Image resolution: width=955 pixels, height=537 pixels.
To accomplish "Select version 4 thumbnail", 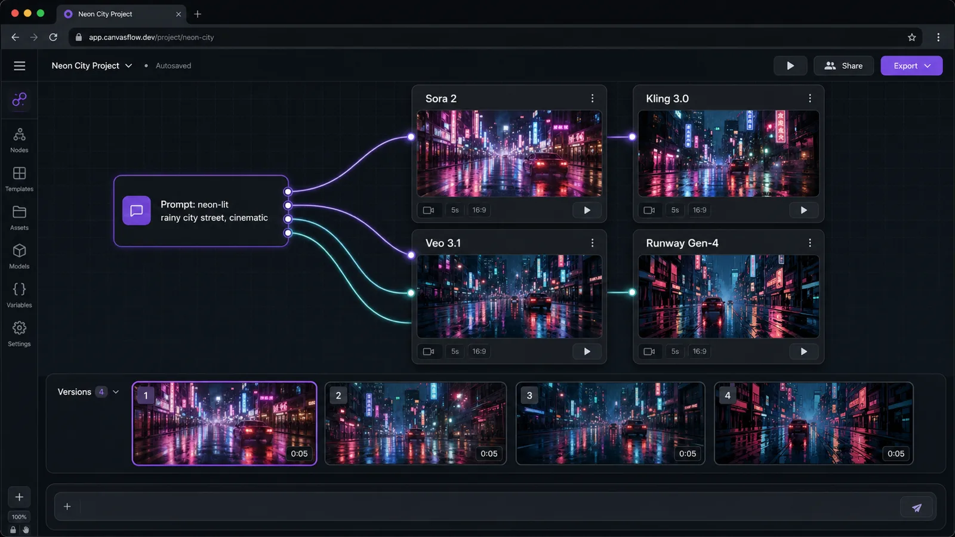I will (x=814, y=424).
